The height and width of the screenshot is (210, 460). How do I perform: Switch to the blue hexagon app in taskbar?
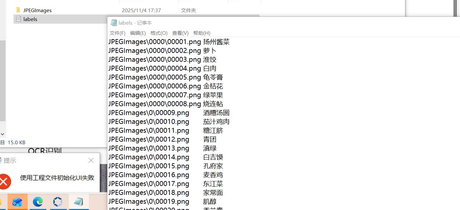pyautogui.click(x=58, y=202)
